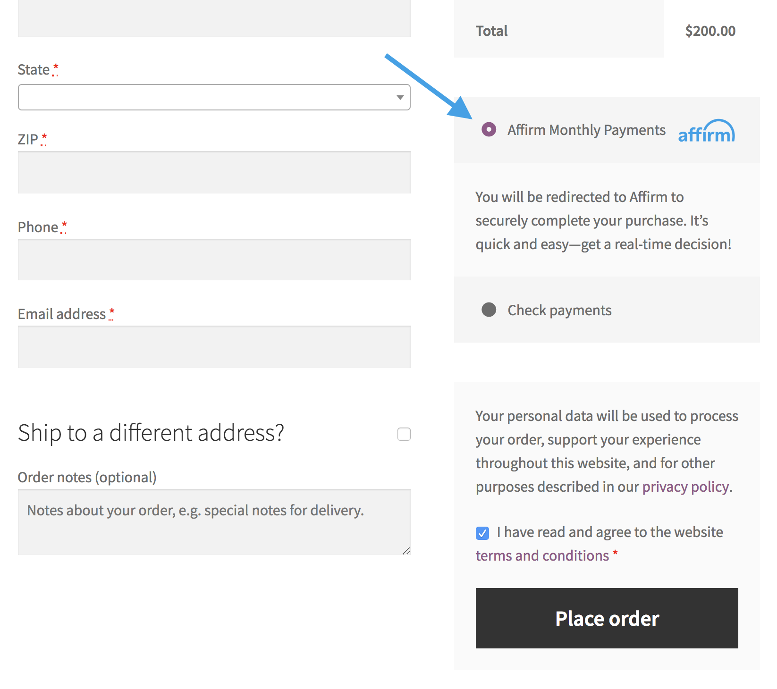Click the Check payments label text
Screen dimensions: 777x689
[560, 310]
